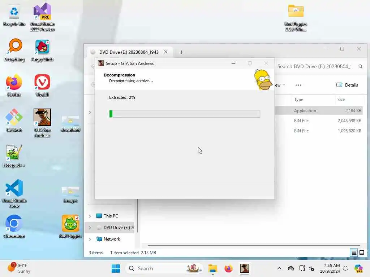Open the Angry Birds desktop shortcut
Image resolution: width=370 pixels, height=277 pixels.
(x=42, y=50)
